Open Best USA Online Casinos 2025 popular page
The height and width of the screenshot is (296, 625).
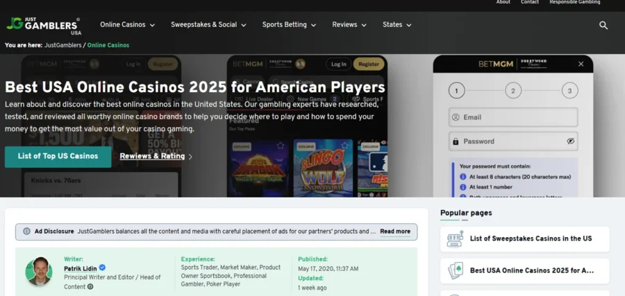524,271
